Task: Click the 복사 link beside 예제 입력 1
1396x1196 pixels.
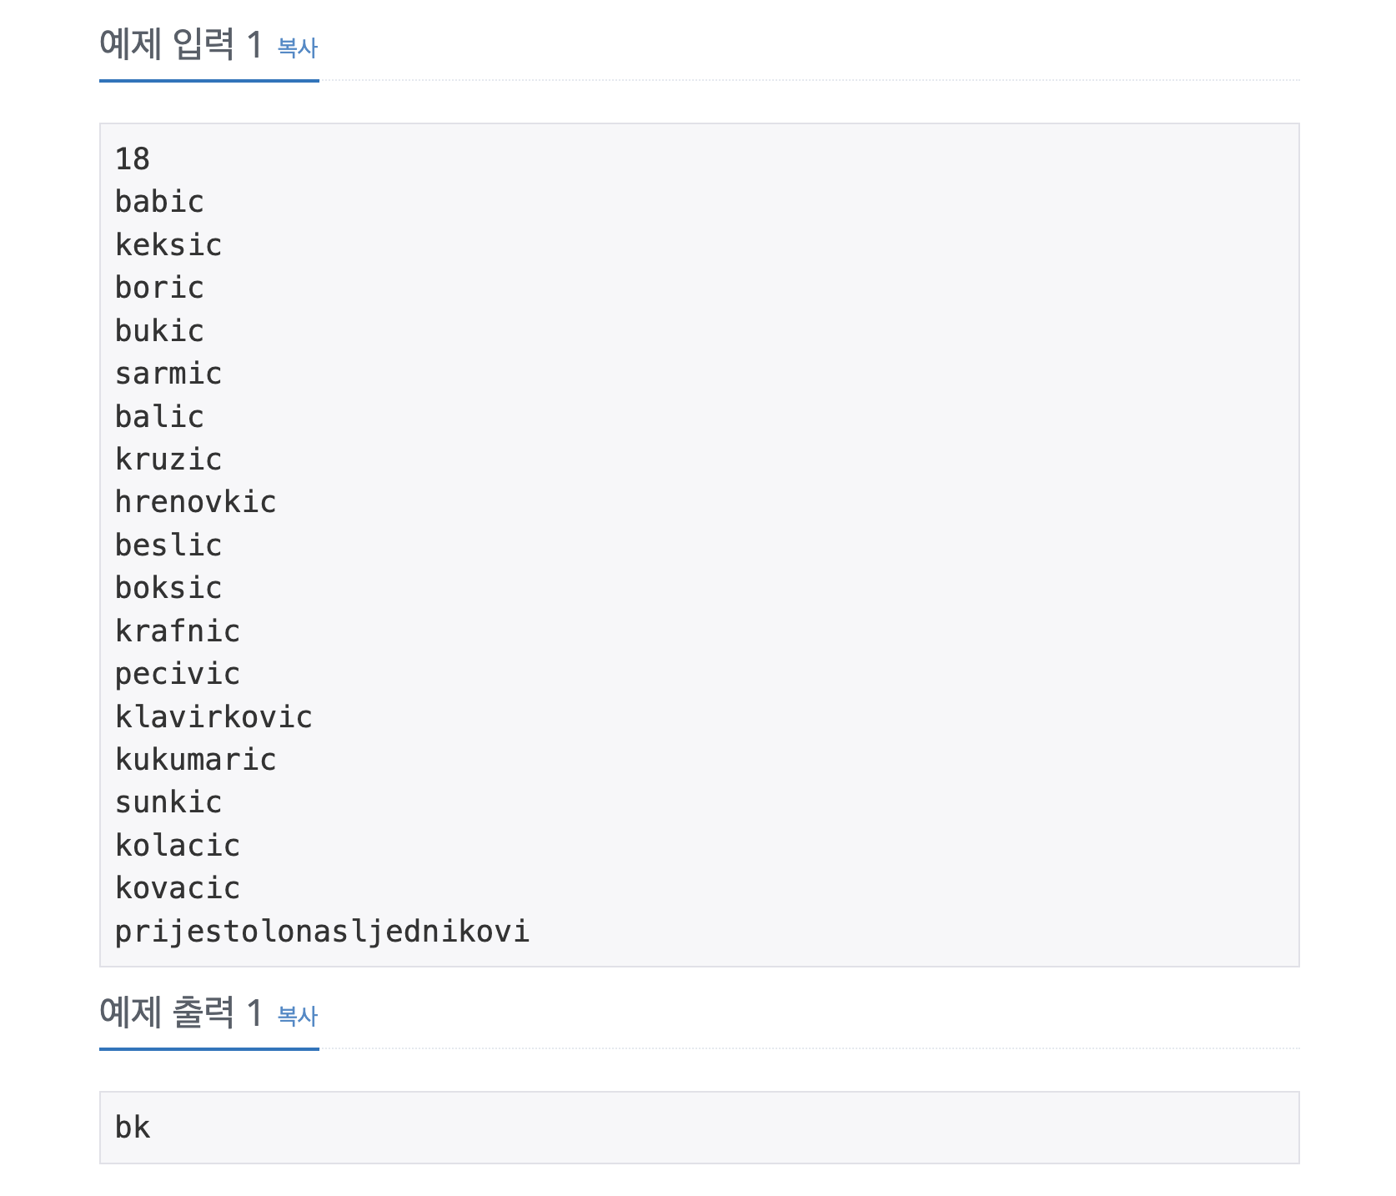Action: [x=297, y=48]
